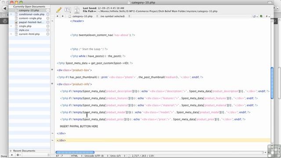Close current-html.php using its circle button

(48, 34)
